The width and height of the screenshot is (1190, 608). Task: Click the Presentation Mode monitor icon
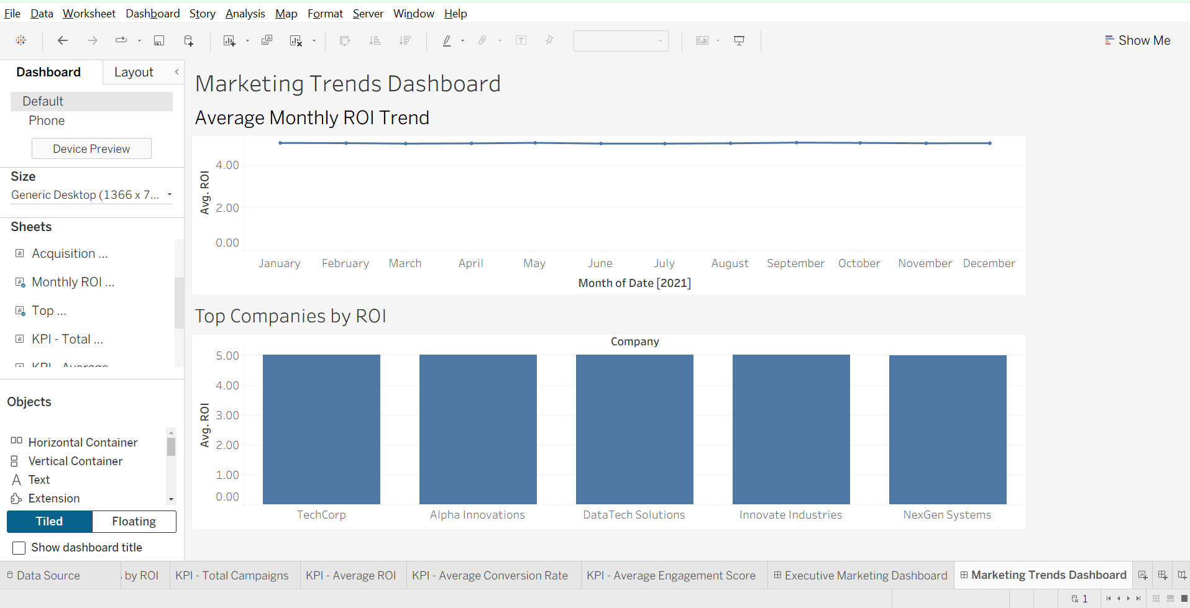(x=739, y=40)
